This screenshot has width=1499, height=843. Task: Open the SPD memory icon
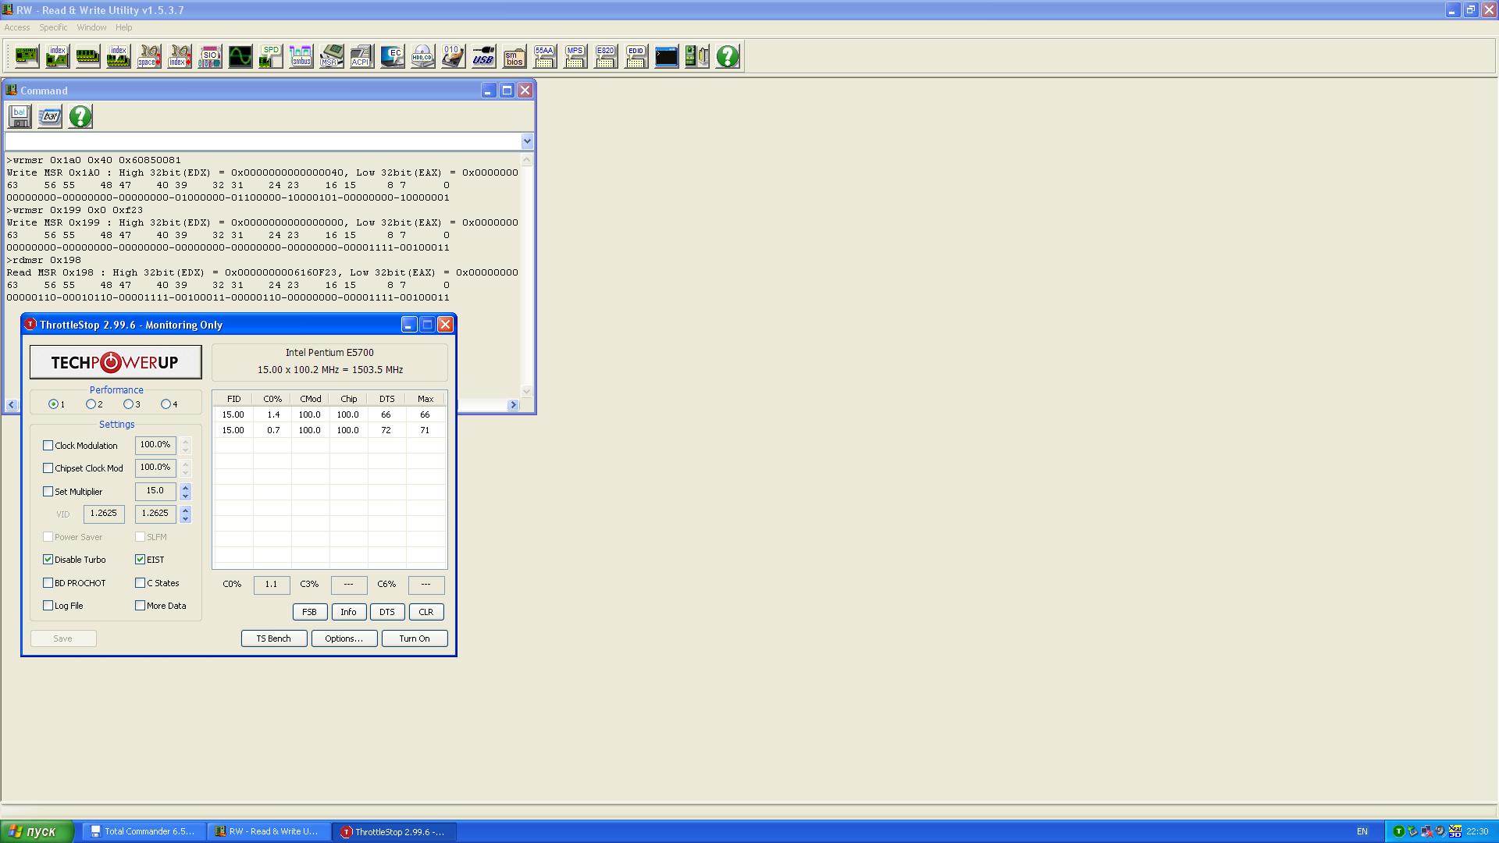point(271,56)
